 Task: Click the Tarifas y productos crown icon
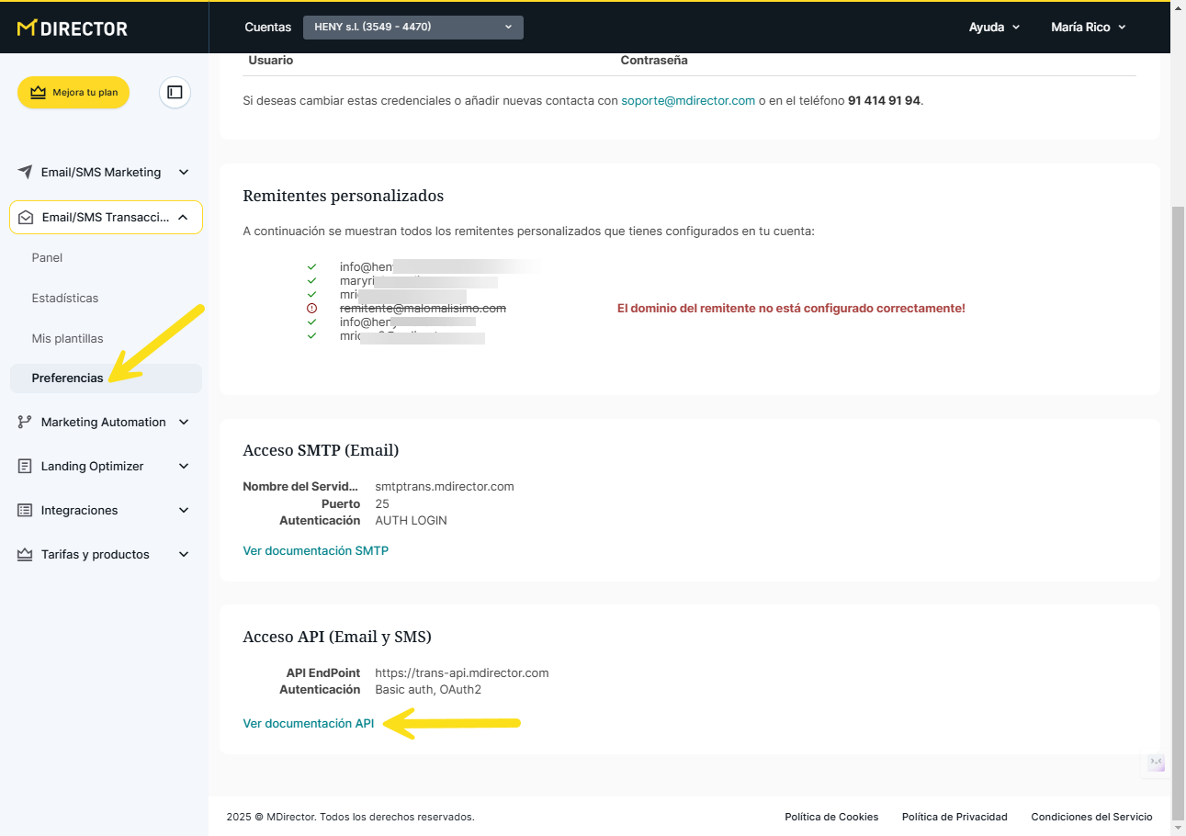(25, 554)
